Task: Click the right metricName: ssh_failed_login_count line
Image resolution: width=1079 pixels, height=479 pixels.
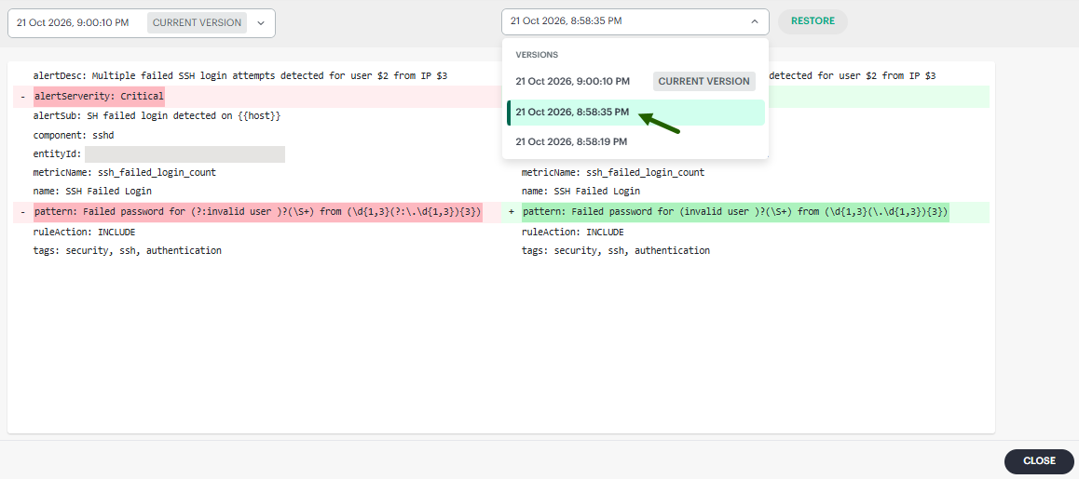Action: pyautogui.click(x=613, y=172)
